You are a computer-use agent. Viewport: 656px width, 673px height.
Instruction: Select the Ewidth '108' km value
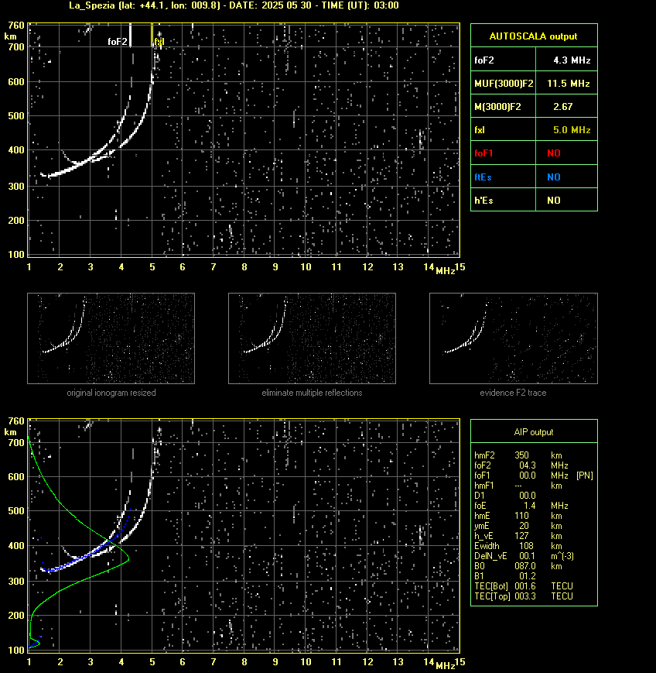526,546
